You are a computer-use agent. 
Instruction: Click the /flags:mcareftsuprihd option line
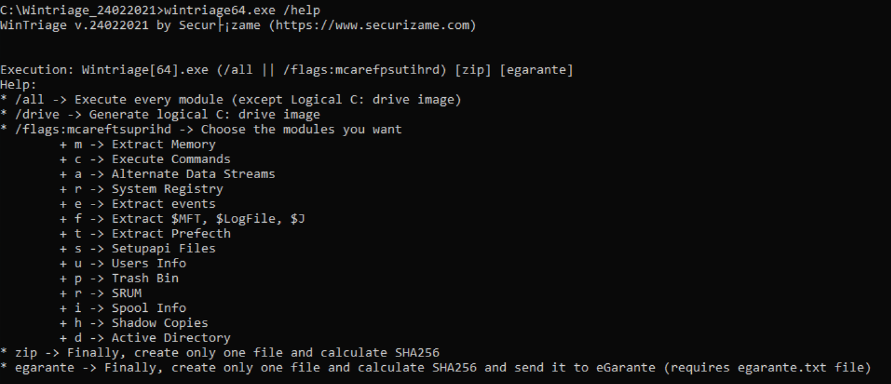point(201,129)
